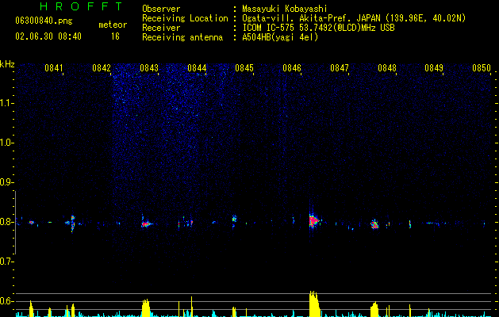Click the date stamp 02.06.30 08:40
This screenshot has height=317, width=499.
(48, 36)
